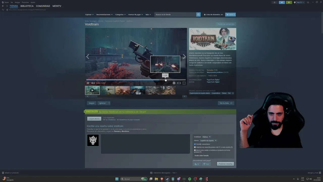
Task: Open the blue announcements megaphone button
Action: click(282, 2)
